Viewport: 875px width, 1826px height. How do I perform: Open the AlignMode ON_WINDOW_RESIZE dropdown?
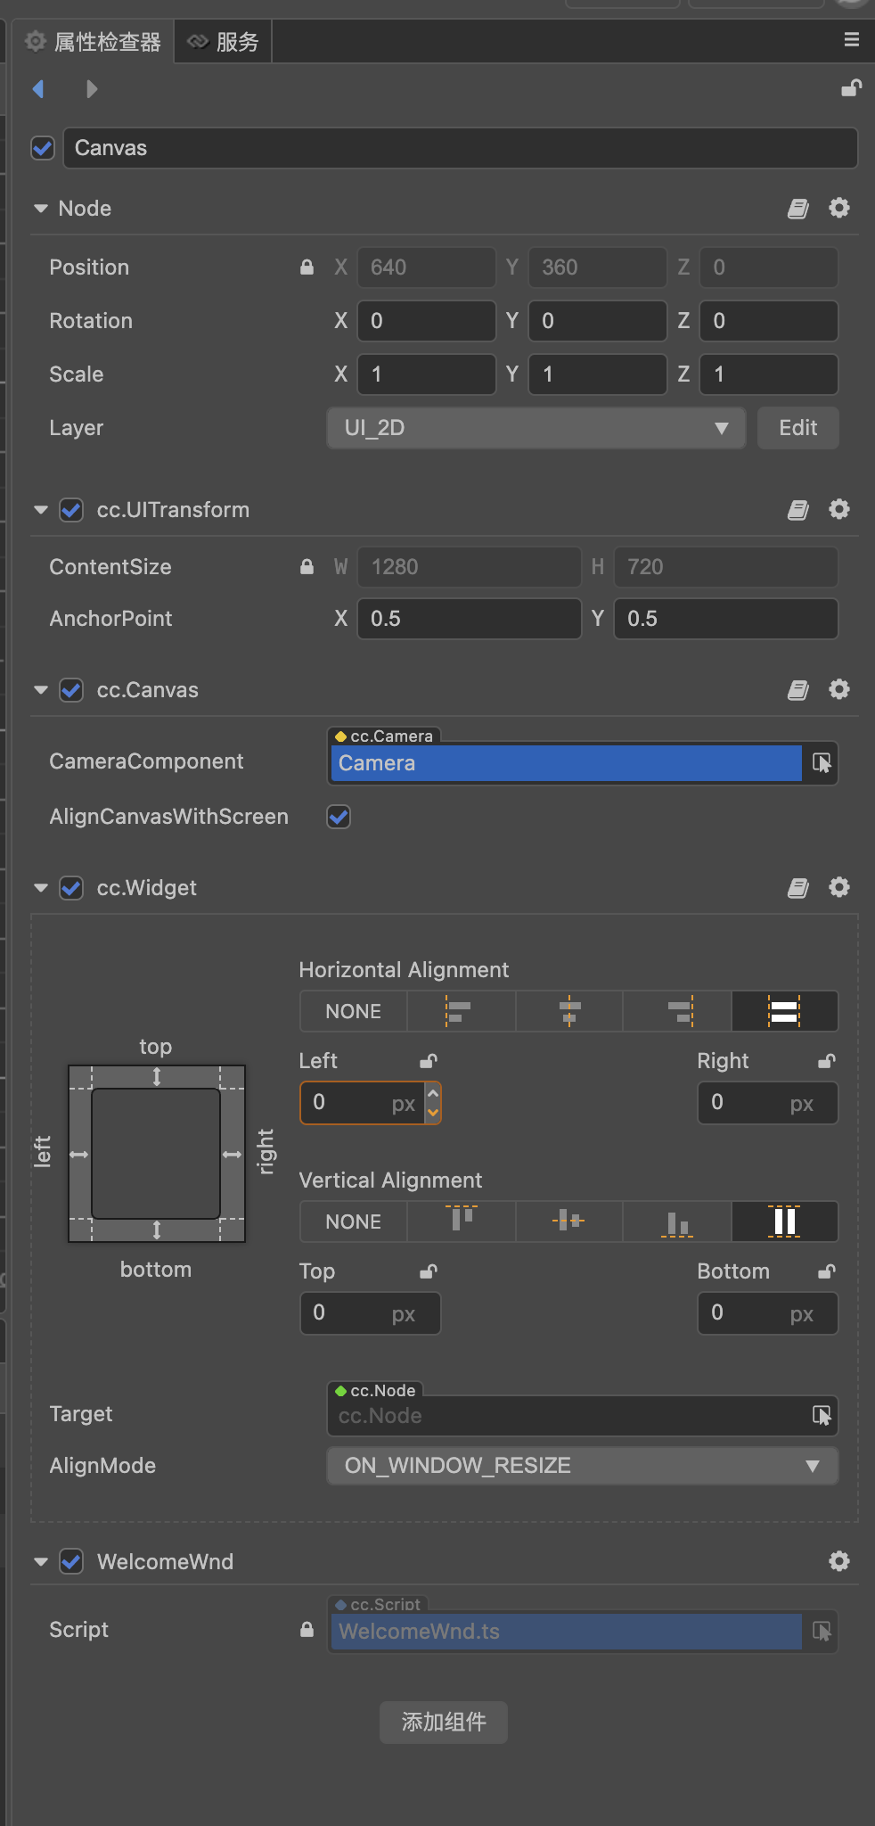coord(582,1466)
